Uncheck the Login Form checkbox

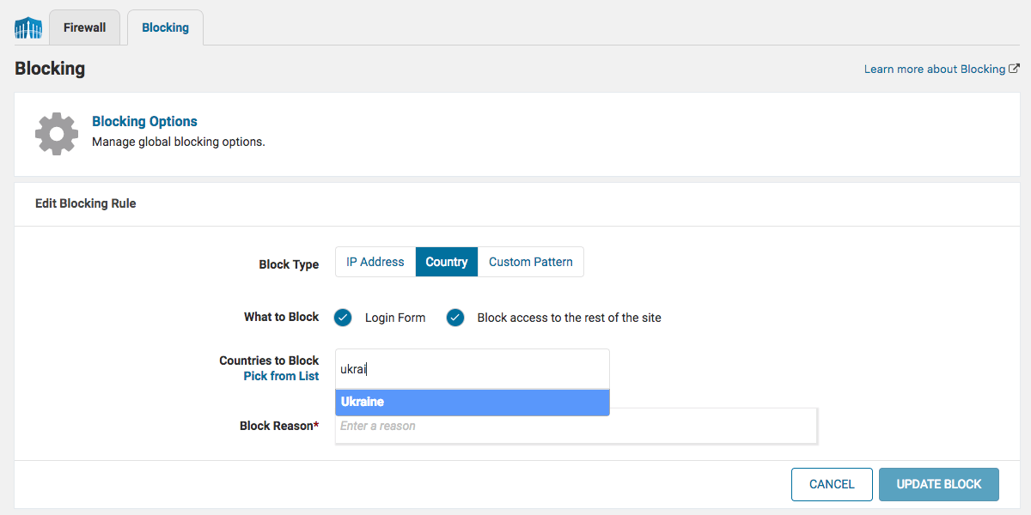pos(343,318)
